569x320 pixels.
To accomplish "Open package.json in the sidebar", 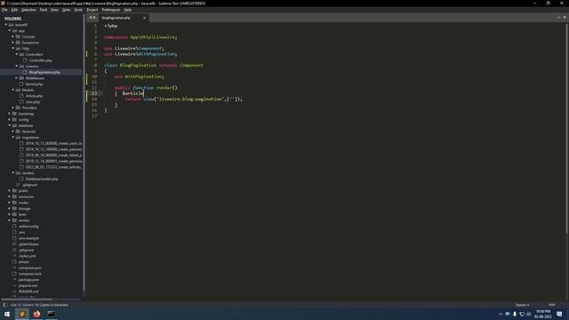I will tap(28, 280).
